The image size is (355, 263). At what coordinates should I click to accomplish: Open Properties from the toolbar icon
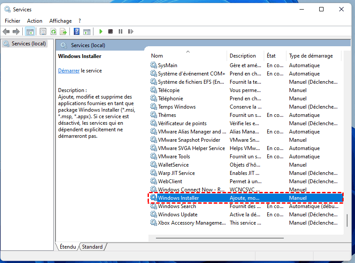[x=43, y=31]
